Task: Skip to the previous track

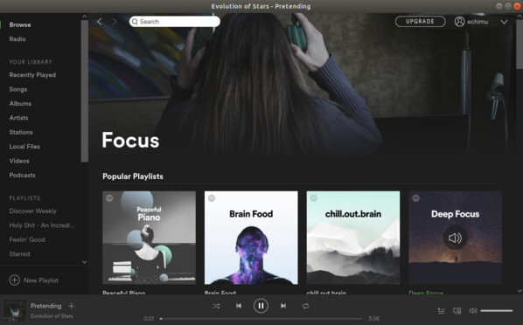Action: click(239, 306)
